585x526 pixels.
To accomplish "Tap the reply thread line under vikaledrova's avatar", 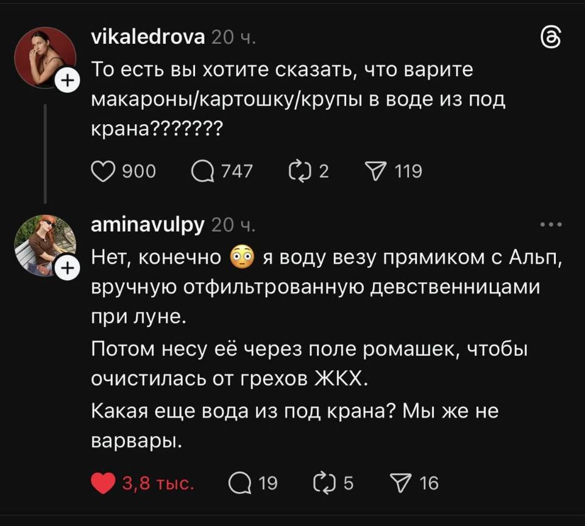I will click(x=46, y=152).
